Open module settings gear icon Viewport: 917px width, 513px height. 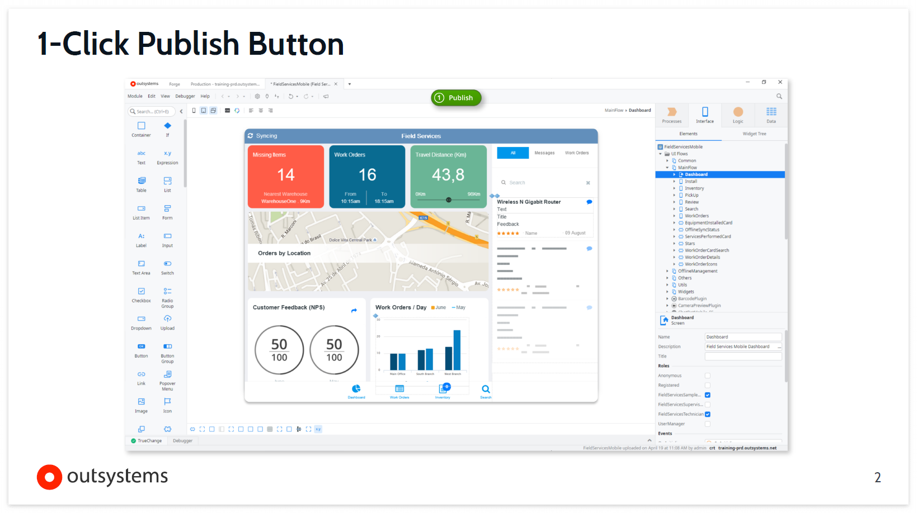point(257,96)
